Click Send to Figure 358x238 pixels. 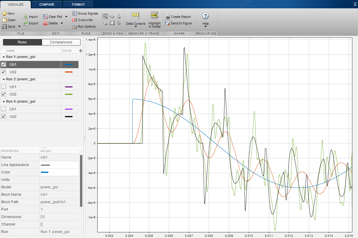click(178, 23)
